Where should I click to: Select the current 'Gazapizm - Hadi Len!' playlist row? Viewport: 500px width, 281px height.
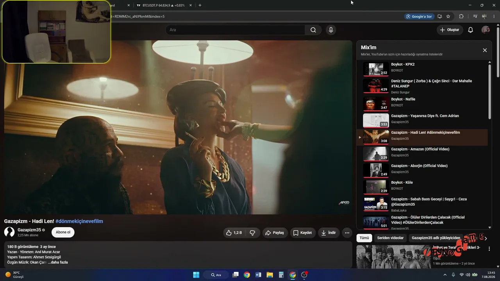[423, 137]
